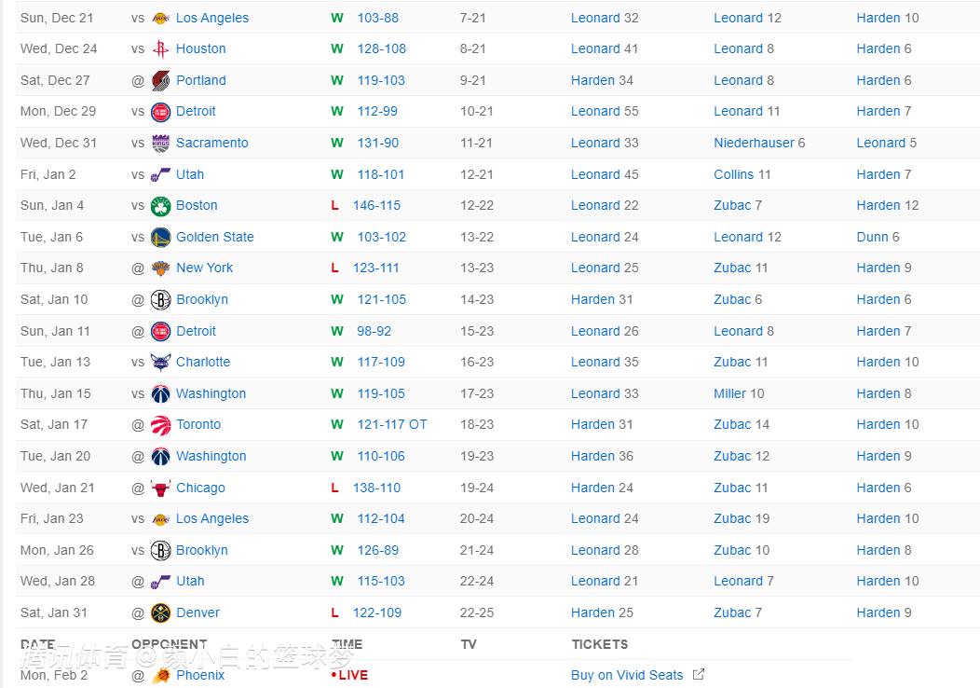Click the Dunn 6 assists link

click(878, 238)
